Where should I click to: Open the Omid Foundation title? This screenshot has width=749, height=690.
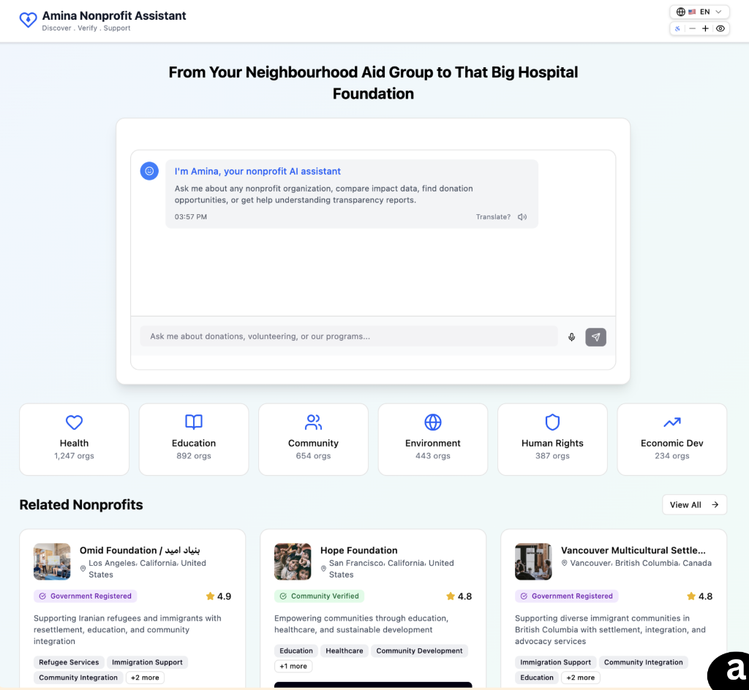140,550
